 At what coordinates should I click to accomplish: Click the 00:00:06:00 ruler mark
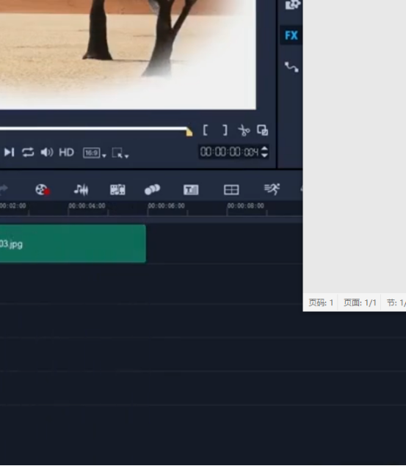166,205
